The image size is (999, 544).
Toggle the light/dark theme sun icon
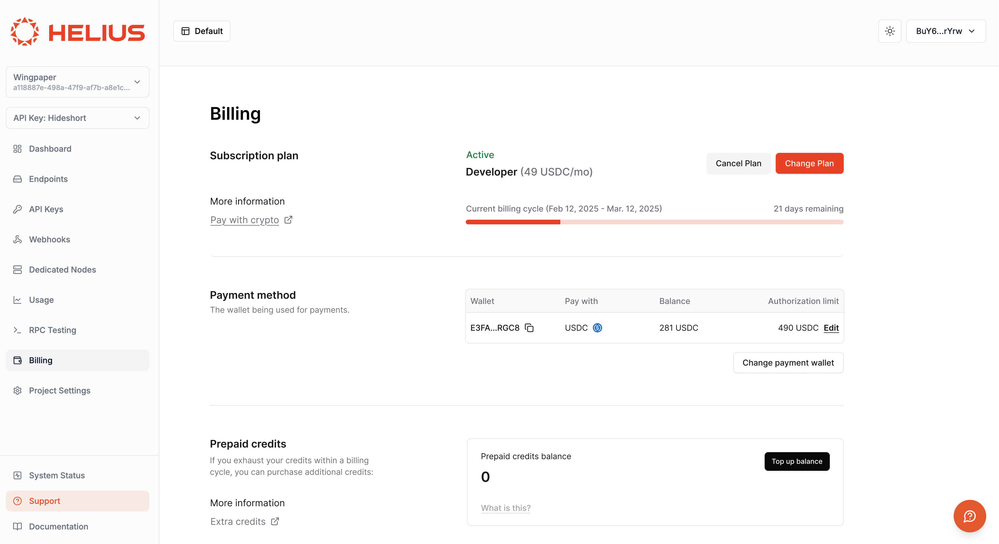(x=890, y=31)
